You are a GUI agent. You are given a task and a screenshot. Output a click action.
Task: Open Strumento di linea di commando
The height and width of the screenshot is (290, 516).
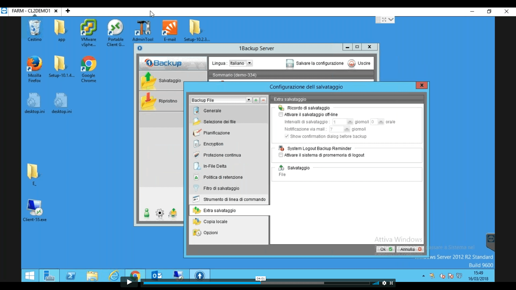tap(234, 199)
